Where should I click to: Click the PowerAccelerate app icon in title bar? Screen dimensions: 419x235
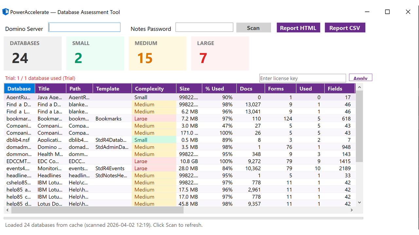click(6, 12)
